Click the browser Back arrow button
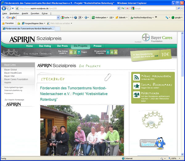 point(4,8)
